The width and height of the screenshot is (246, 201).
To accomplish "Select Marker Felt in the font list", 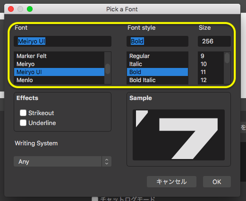I will [59, 56].
